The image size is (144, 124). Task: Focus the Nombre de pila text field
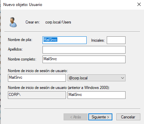(x=65, y=40)
